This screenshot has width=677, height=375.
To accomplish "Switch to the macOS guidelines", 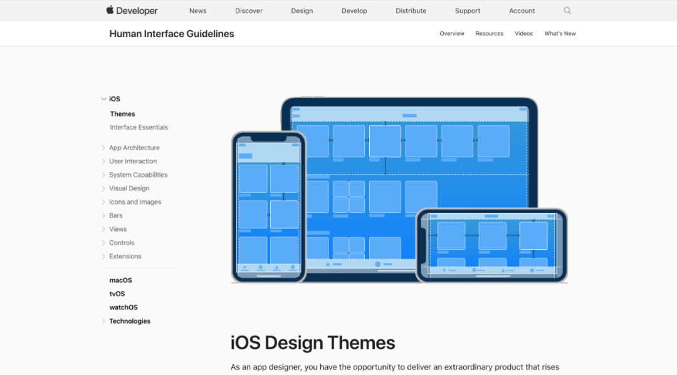I will (120, 280).
